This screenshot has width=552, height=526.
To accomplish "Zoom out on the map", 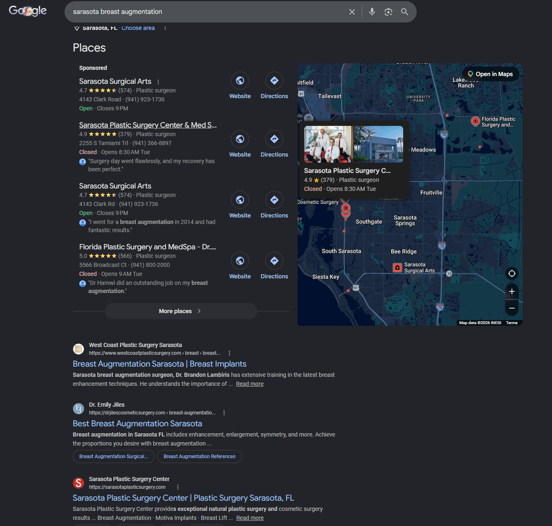I will [x=512, y=308].
